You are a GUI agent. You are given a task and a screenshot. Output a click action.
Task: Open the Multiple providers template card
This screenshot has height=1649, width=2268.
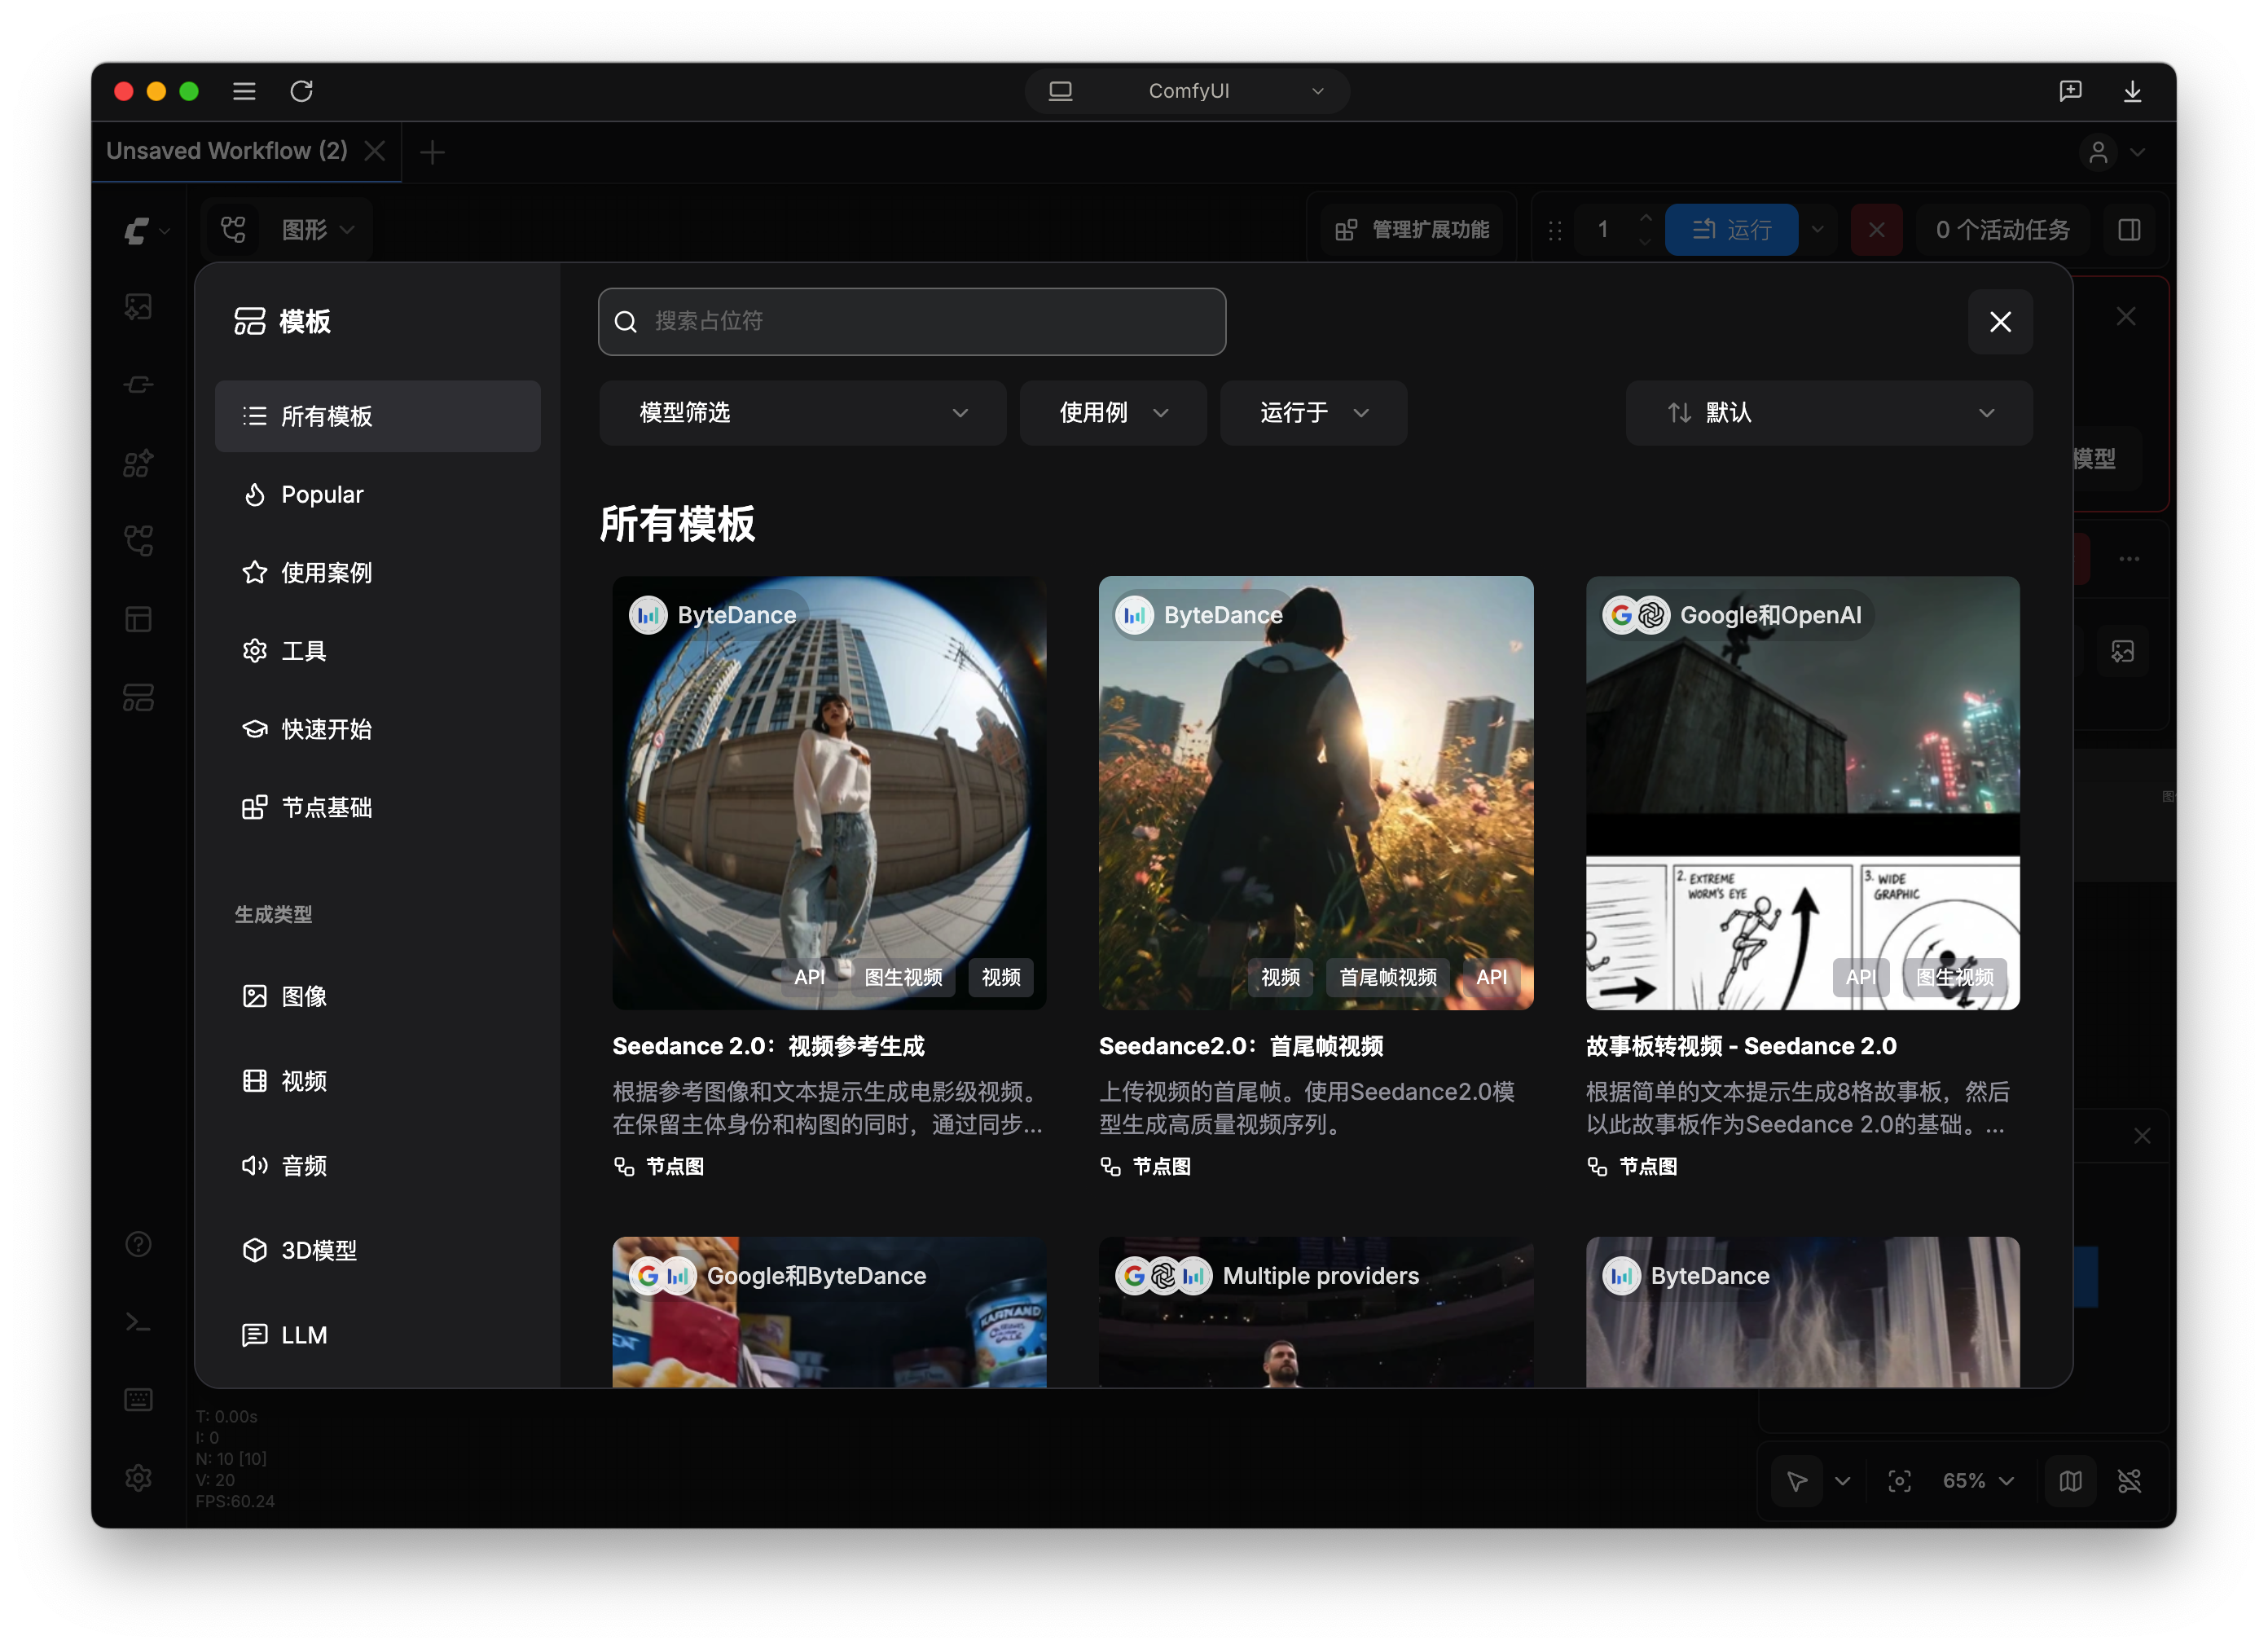(1315, 1312)
